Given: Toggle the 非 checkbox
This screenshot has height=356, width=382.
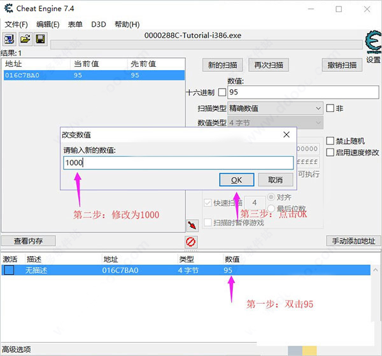Looking at the screenshot, I should pyautogui.click(x=330, y=108).
